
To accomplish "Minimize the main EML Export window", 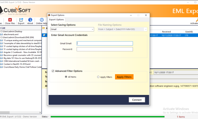I will pyautogui.click(x=188, y=2).
